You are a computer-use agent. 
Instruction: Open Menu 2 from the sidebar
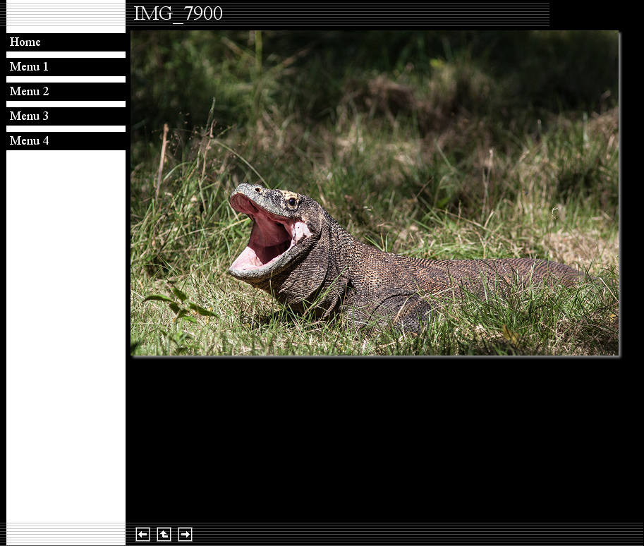pyautogui.click(x=29, y=92)
